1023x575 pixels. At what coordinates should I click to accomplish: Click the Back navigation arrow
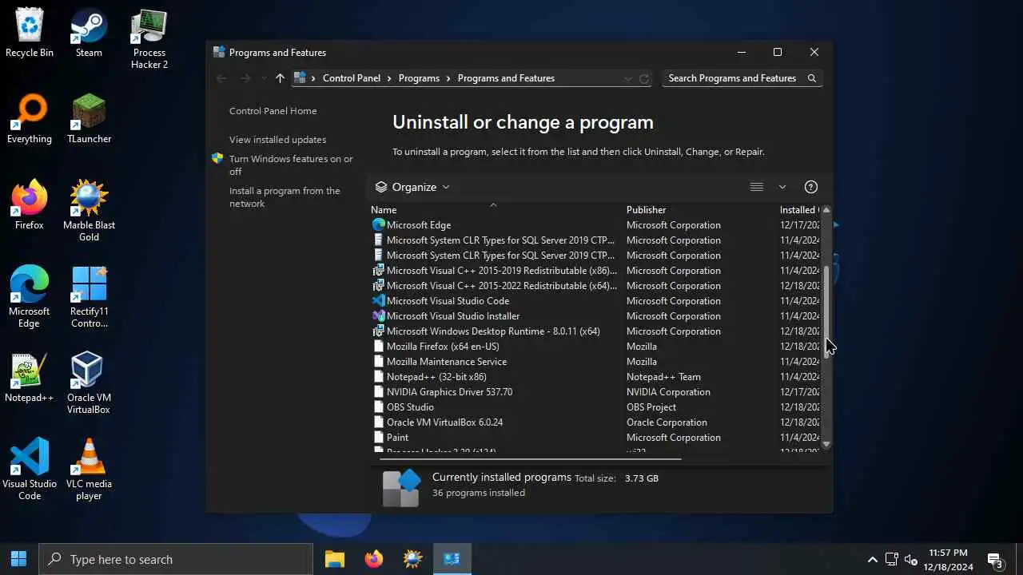point(221,78)
